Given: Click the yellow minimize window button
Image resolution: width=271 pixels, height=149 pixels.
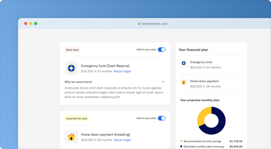Looking at the screenshot, I should coord(31,23).
